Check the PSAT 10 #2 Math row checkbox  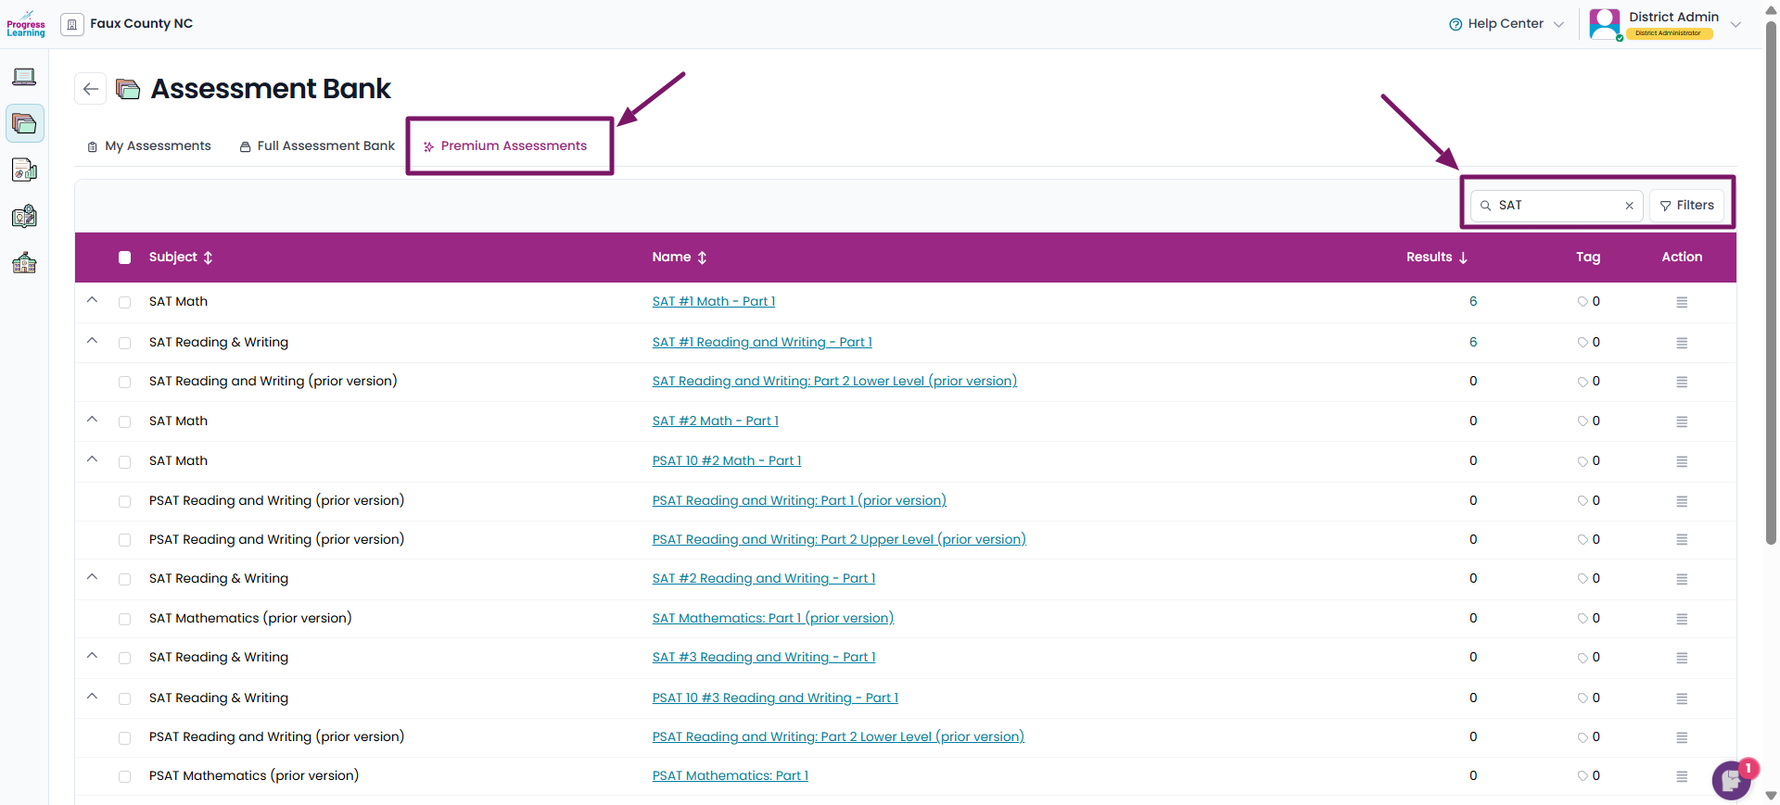[125, 461]
